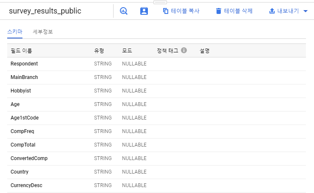Select the Age1stCode field name

point(25,118)
